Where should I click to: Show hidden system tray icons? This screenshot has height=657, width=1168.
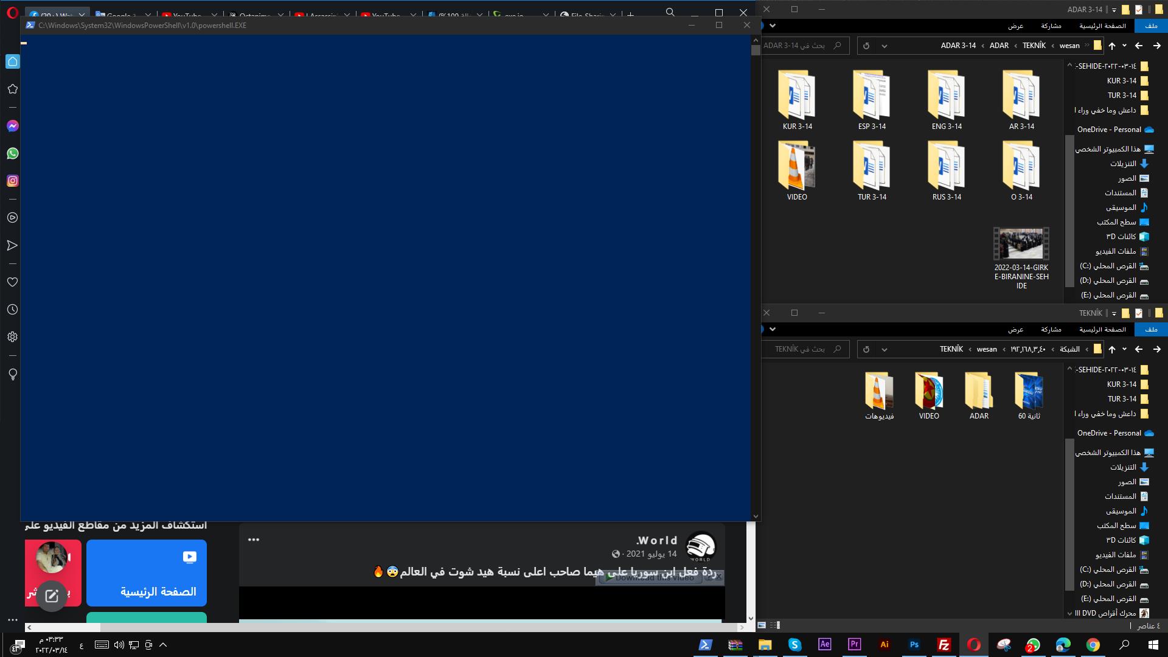pyautogui.click(x=163, y=645)
